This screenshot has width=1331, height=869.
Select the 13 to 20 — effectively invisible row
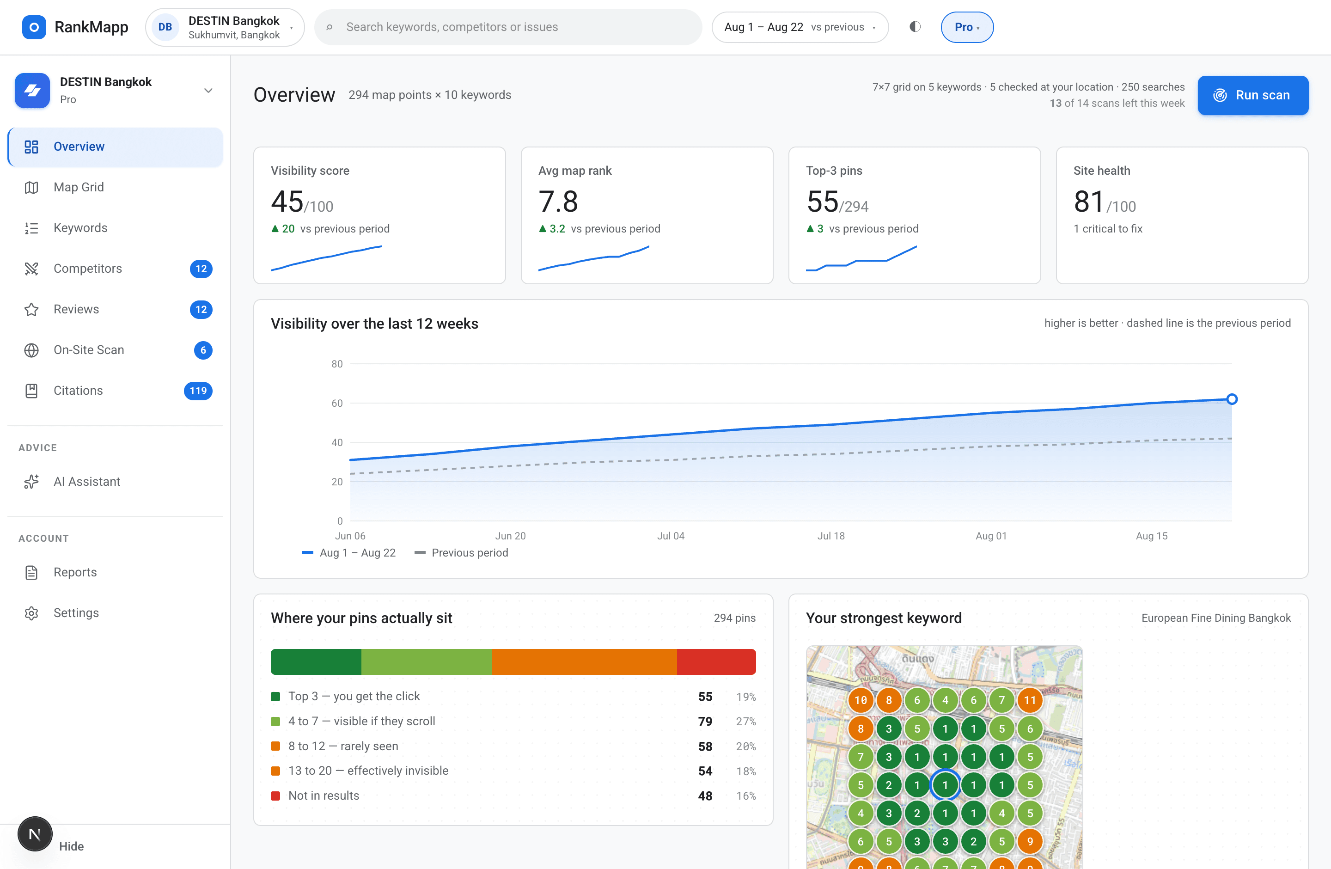[x=513, y=771]
